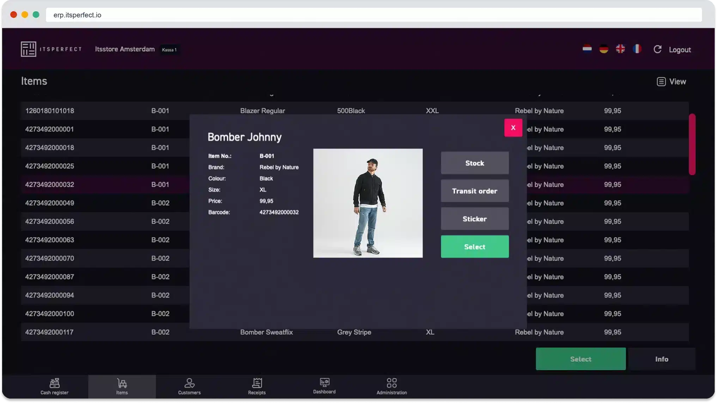Click the Rebel by Nature brand value in dialog
This screenshot has width=717, height=403.
[279, 167]
